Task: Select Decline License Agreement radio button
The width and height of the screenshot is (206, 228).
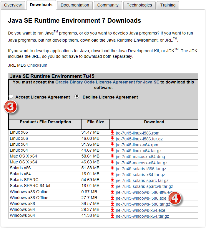Action: click(77, 96)
